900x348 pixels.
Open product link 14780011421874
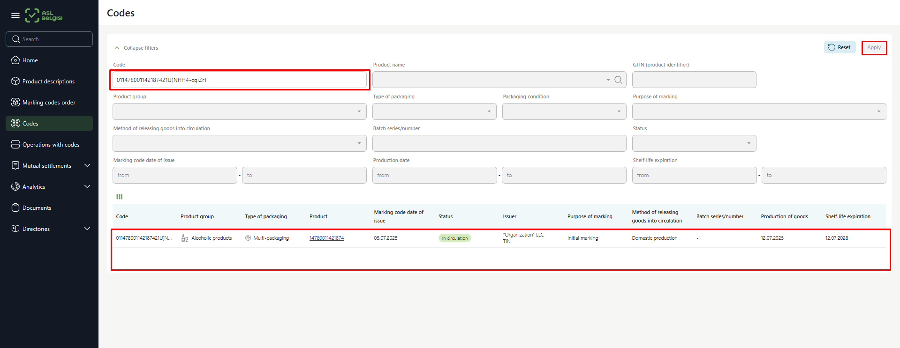click(326, 238)
